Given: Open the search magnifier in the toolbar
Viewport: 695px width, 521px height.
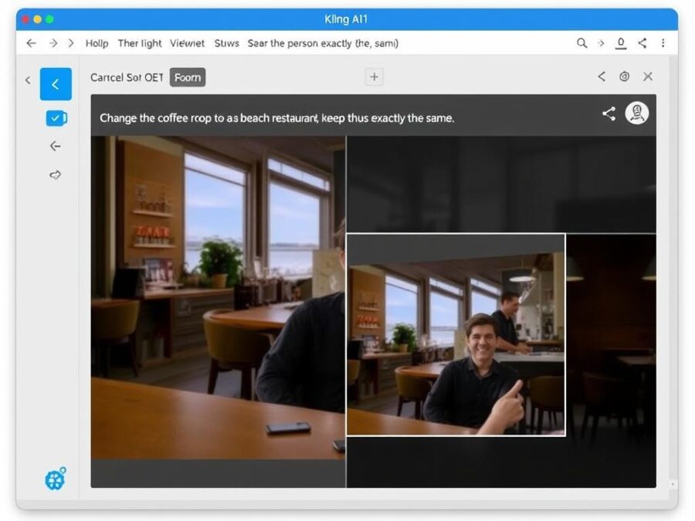Looking at the screenshot, I should [581, 44].
